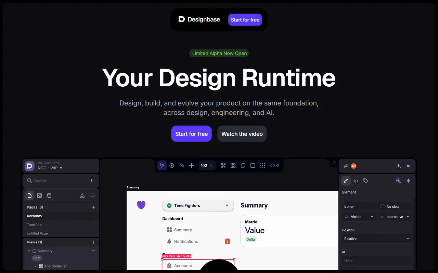Click the four-squares grid icon
The height and width of the screenshot is (273, 438).
pyautogui.click(x=233, y=166)
